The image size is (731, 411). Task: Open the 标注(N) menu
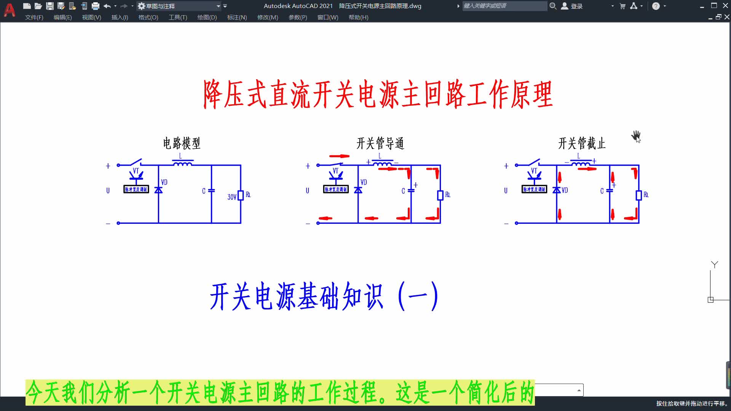tap(237, 18)
